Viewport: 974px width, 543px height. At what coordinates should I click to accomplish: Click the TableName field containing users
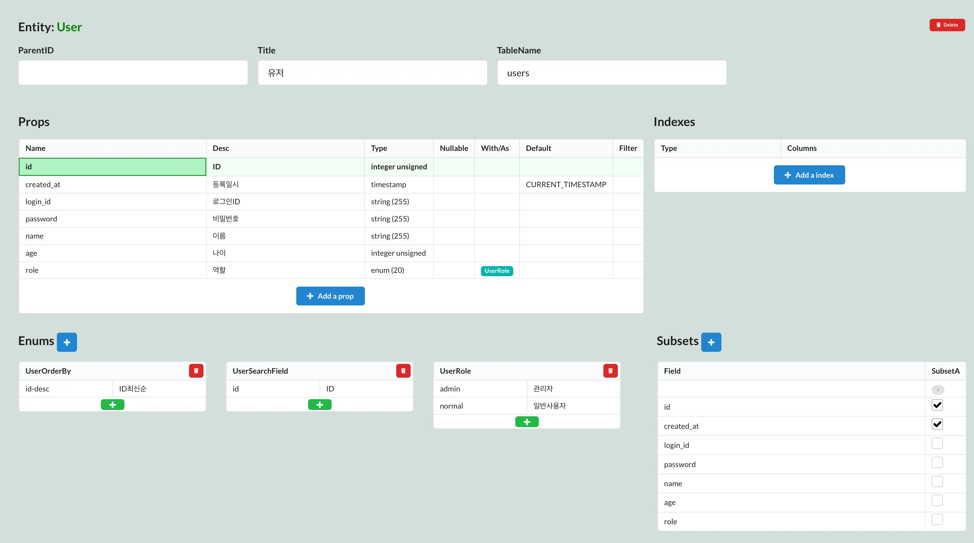(x=611, y=73)
